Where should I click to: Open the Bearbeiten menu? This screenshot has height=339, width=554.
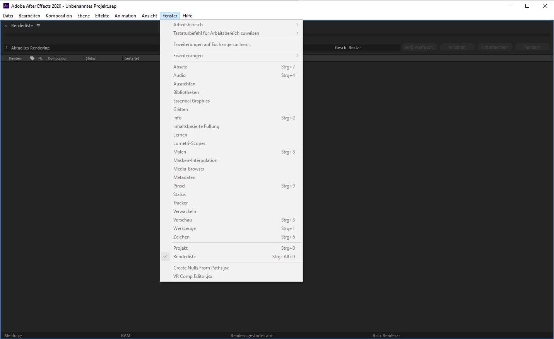(29, 16)
